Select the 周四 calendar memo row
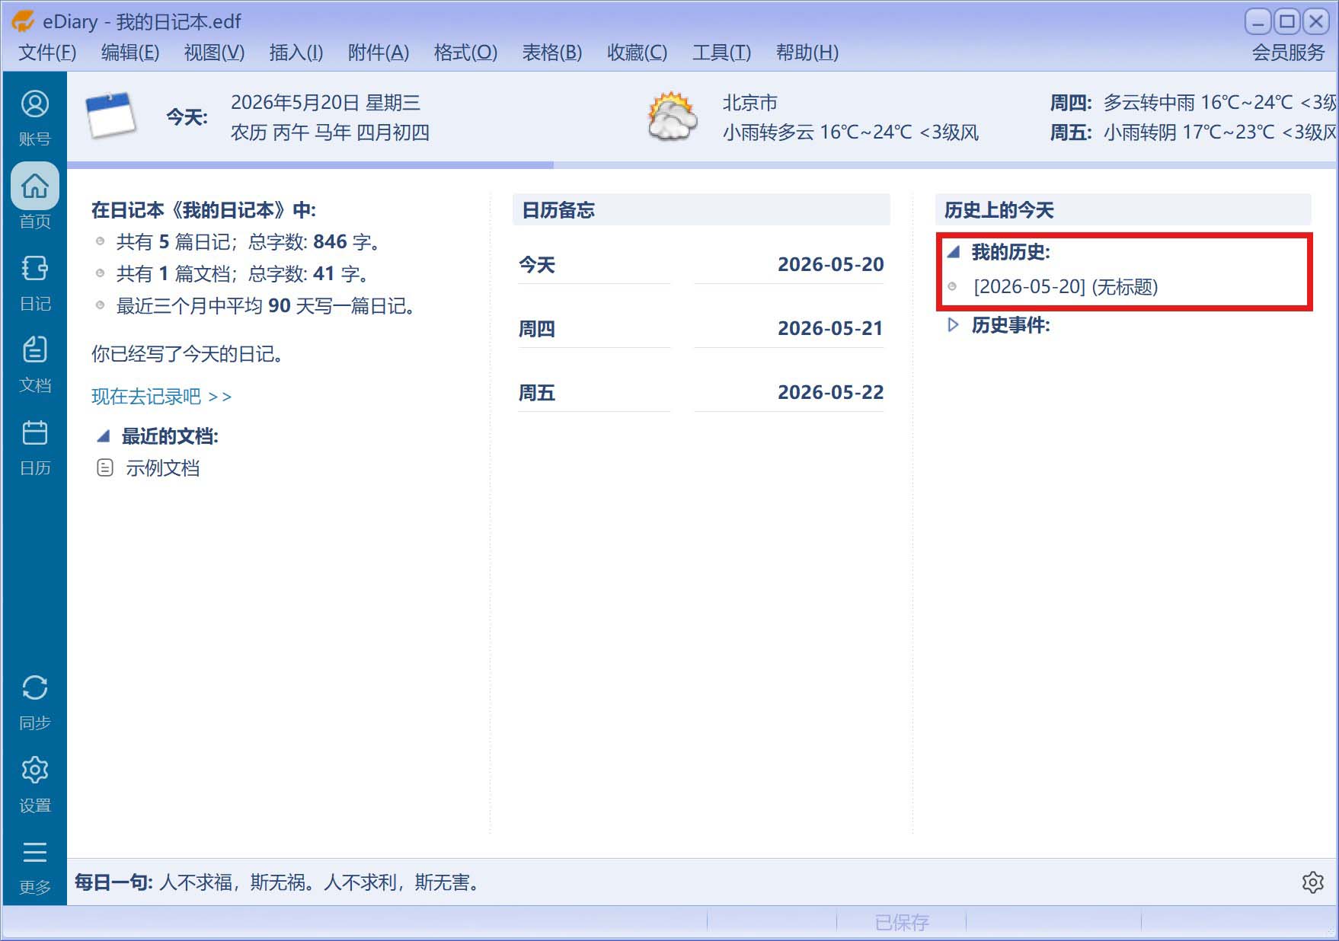The height and width of the screenshot is (941, 1339). (701, 329)
